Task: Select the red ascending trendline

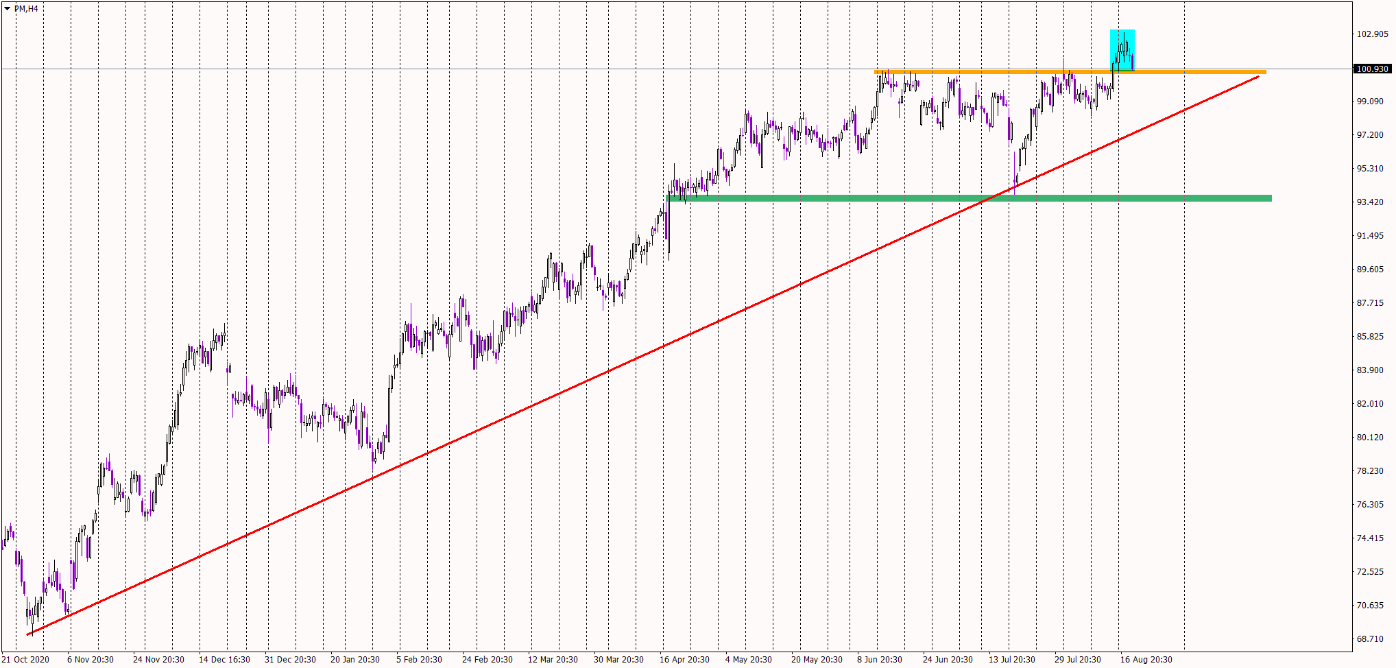Action: click(643, 355)
